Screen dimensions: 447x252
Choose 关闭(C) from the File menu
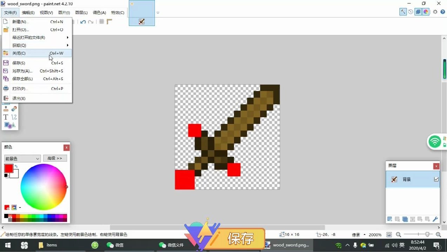[x=37, y=53]
